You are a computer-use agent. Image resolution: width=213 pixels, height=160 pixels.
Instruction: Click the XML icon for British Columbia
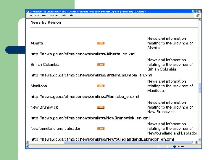click(x=101, y=65)
